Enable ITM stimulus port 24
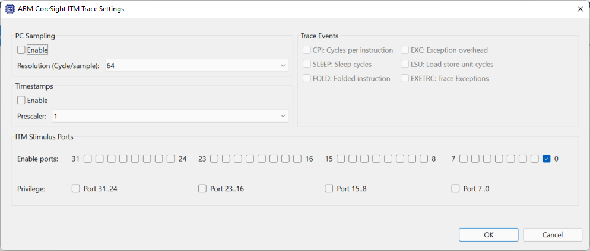The image size is (590, 251). point(171,159)
